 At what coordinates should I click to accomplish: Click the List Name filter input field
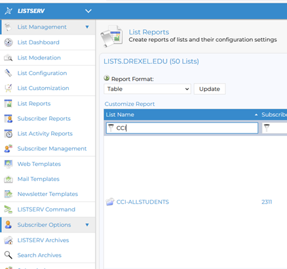coord(182,128)
